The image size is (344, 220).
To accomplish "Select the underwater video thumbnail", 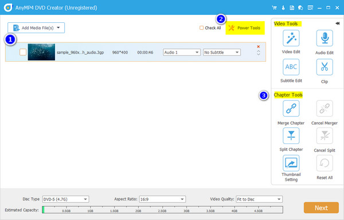I will (41, 52).
